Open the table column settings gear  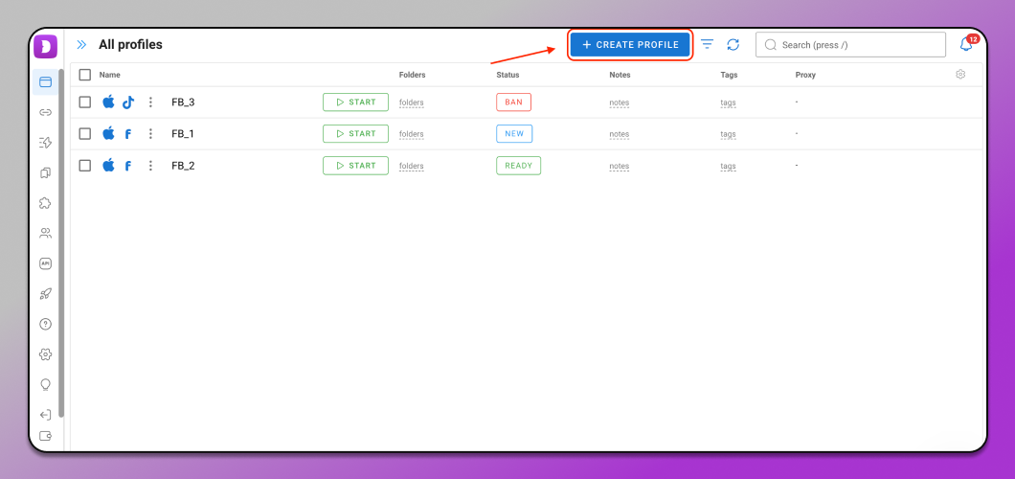pyautogui.click(x=960, y=75)
